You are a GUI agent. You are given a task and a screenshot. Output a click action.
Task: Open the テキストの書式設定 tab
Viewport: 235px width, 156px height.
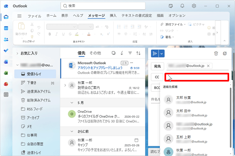pos(137,16)
